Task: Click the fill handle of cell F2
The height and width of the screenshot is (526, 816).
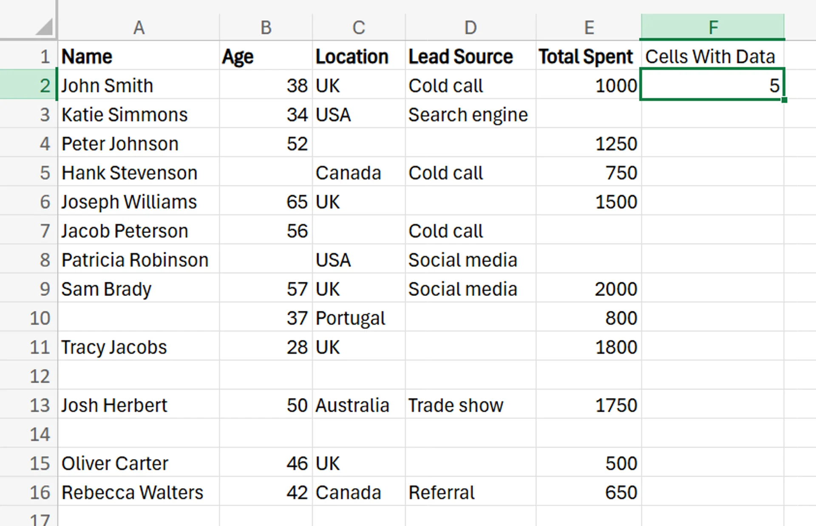Action: (x=784, y=100)
